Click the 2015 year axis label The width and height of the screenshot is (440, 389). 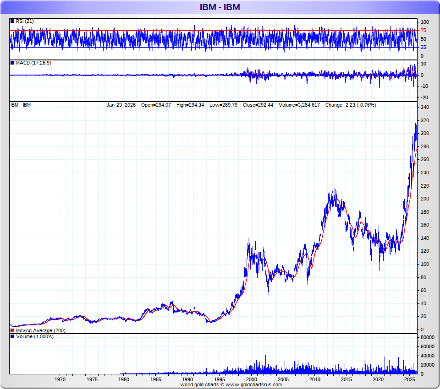click(x=346, y=379)
